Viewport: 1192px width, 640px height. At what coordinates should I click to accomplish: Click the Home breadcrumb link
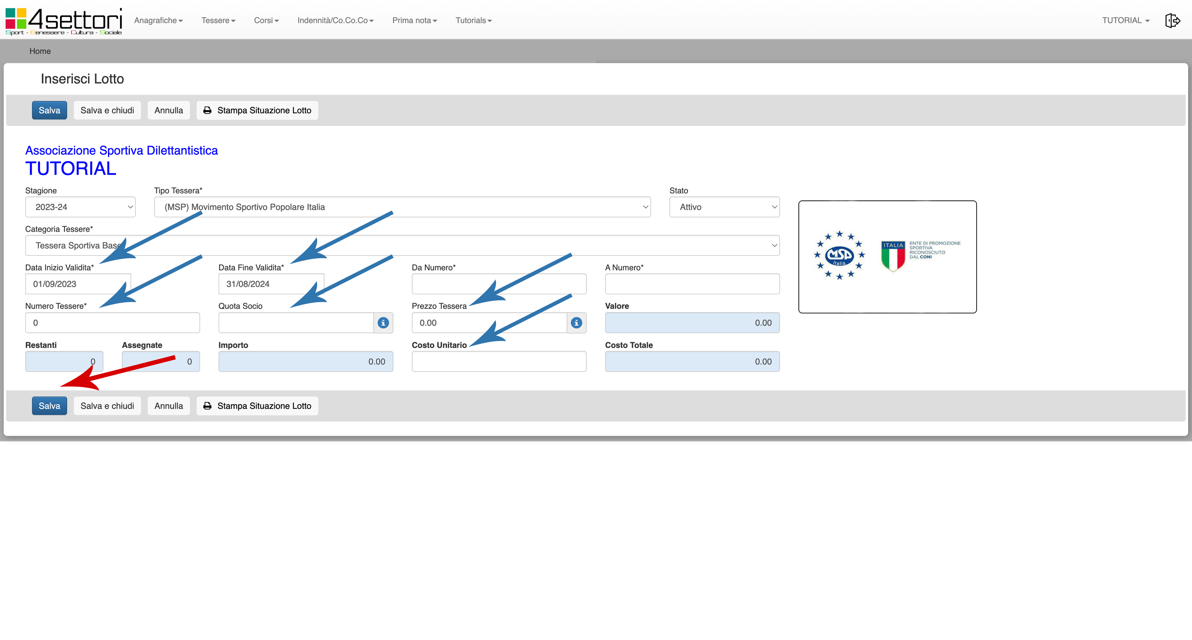point(40,51)
